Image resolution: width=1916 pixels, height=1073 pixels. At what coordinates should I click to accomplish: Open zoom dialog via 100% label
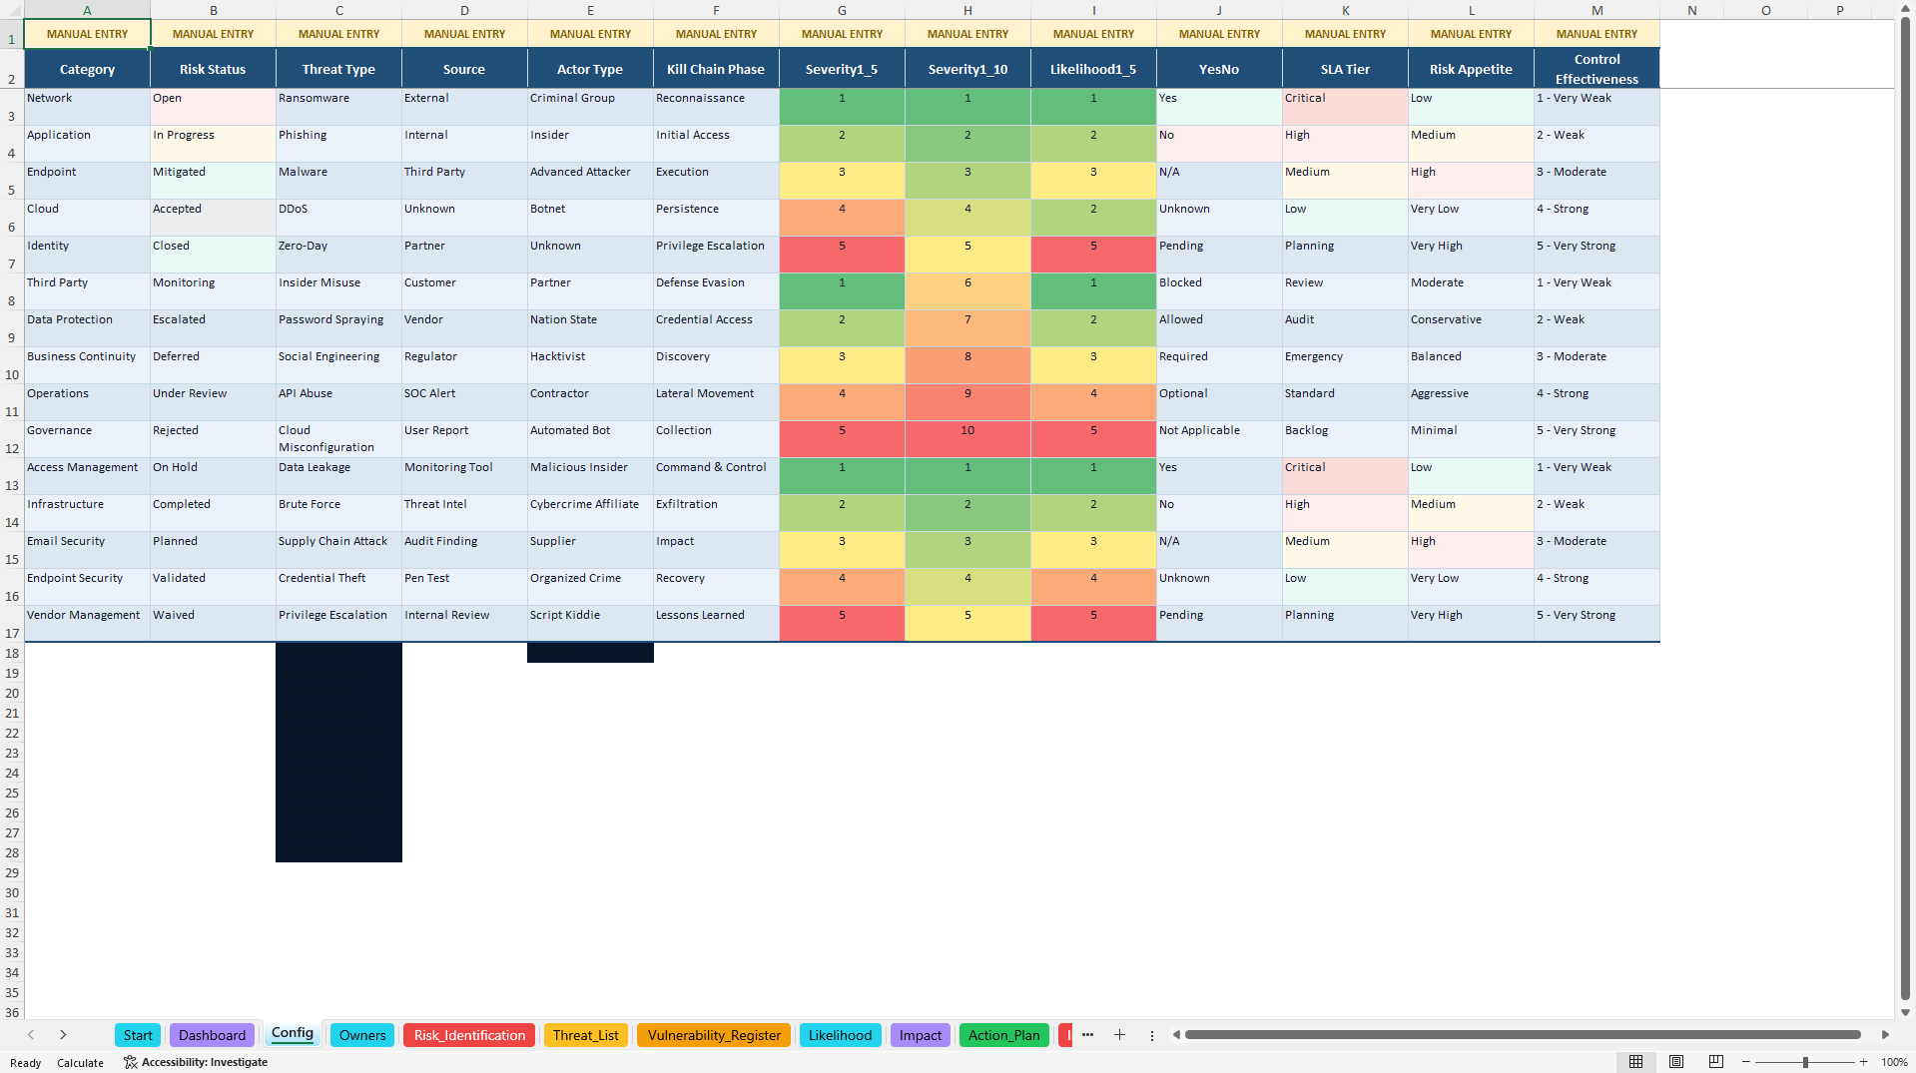click(x=1894, y=1062)
